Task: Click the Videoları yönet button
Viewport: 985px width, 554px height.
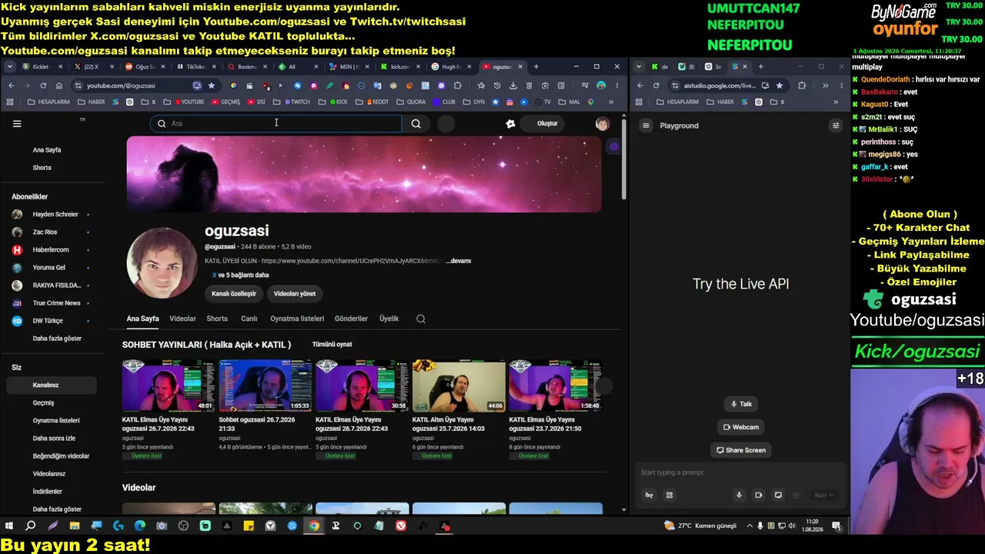Action: pyautogui.click(x=295, y=293)
